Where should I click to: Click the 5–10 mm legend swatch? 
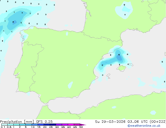[x=29, y=125]
